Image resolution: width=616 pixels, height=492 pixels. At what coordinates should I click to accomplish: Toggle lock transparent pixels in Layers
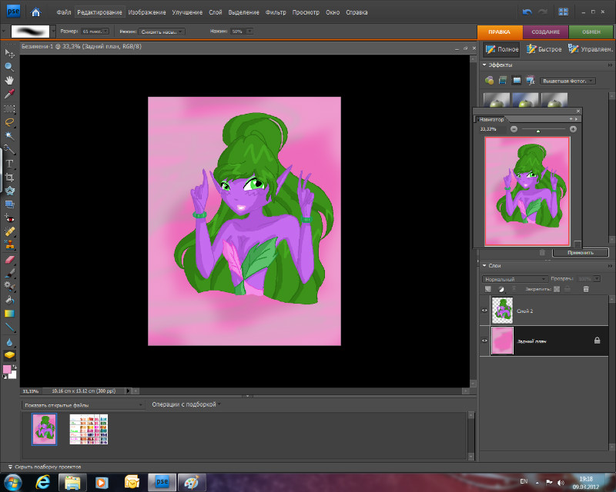point(555,289)
